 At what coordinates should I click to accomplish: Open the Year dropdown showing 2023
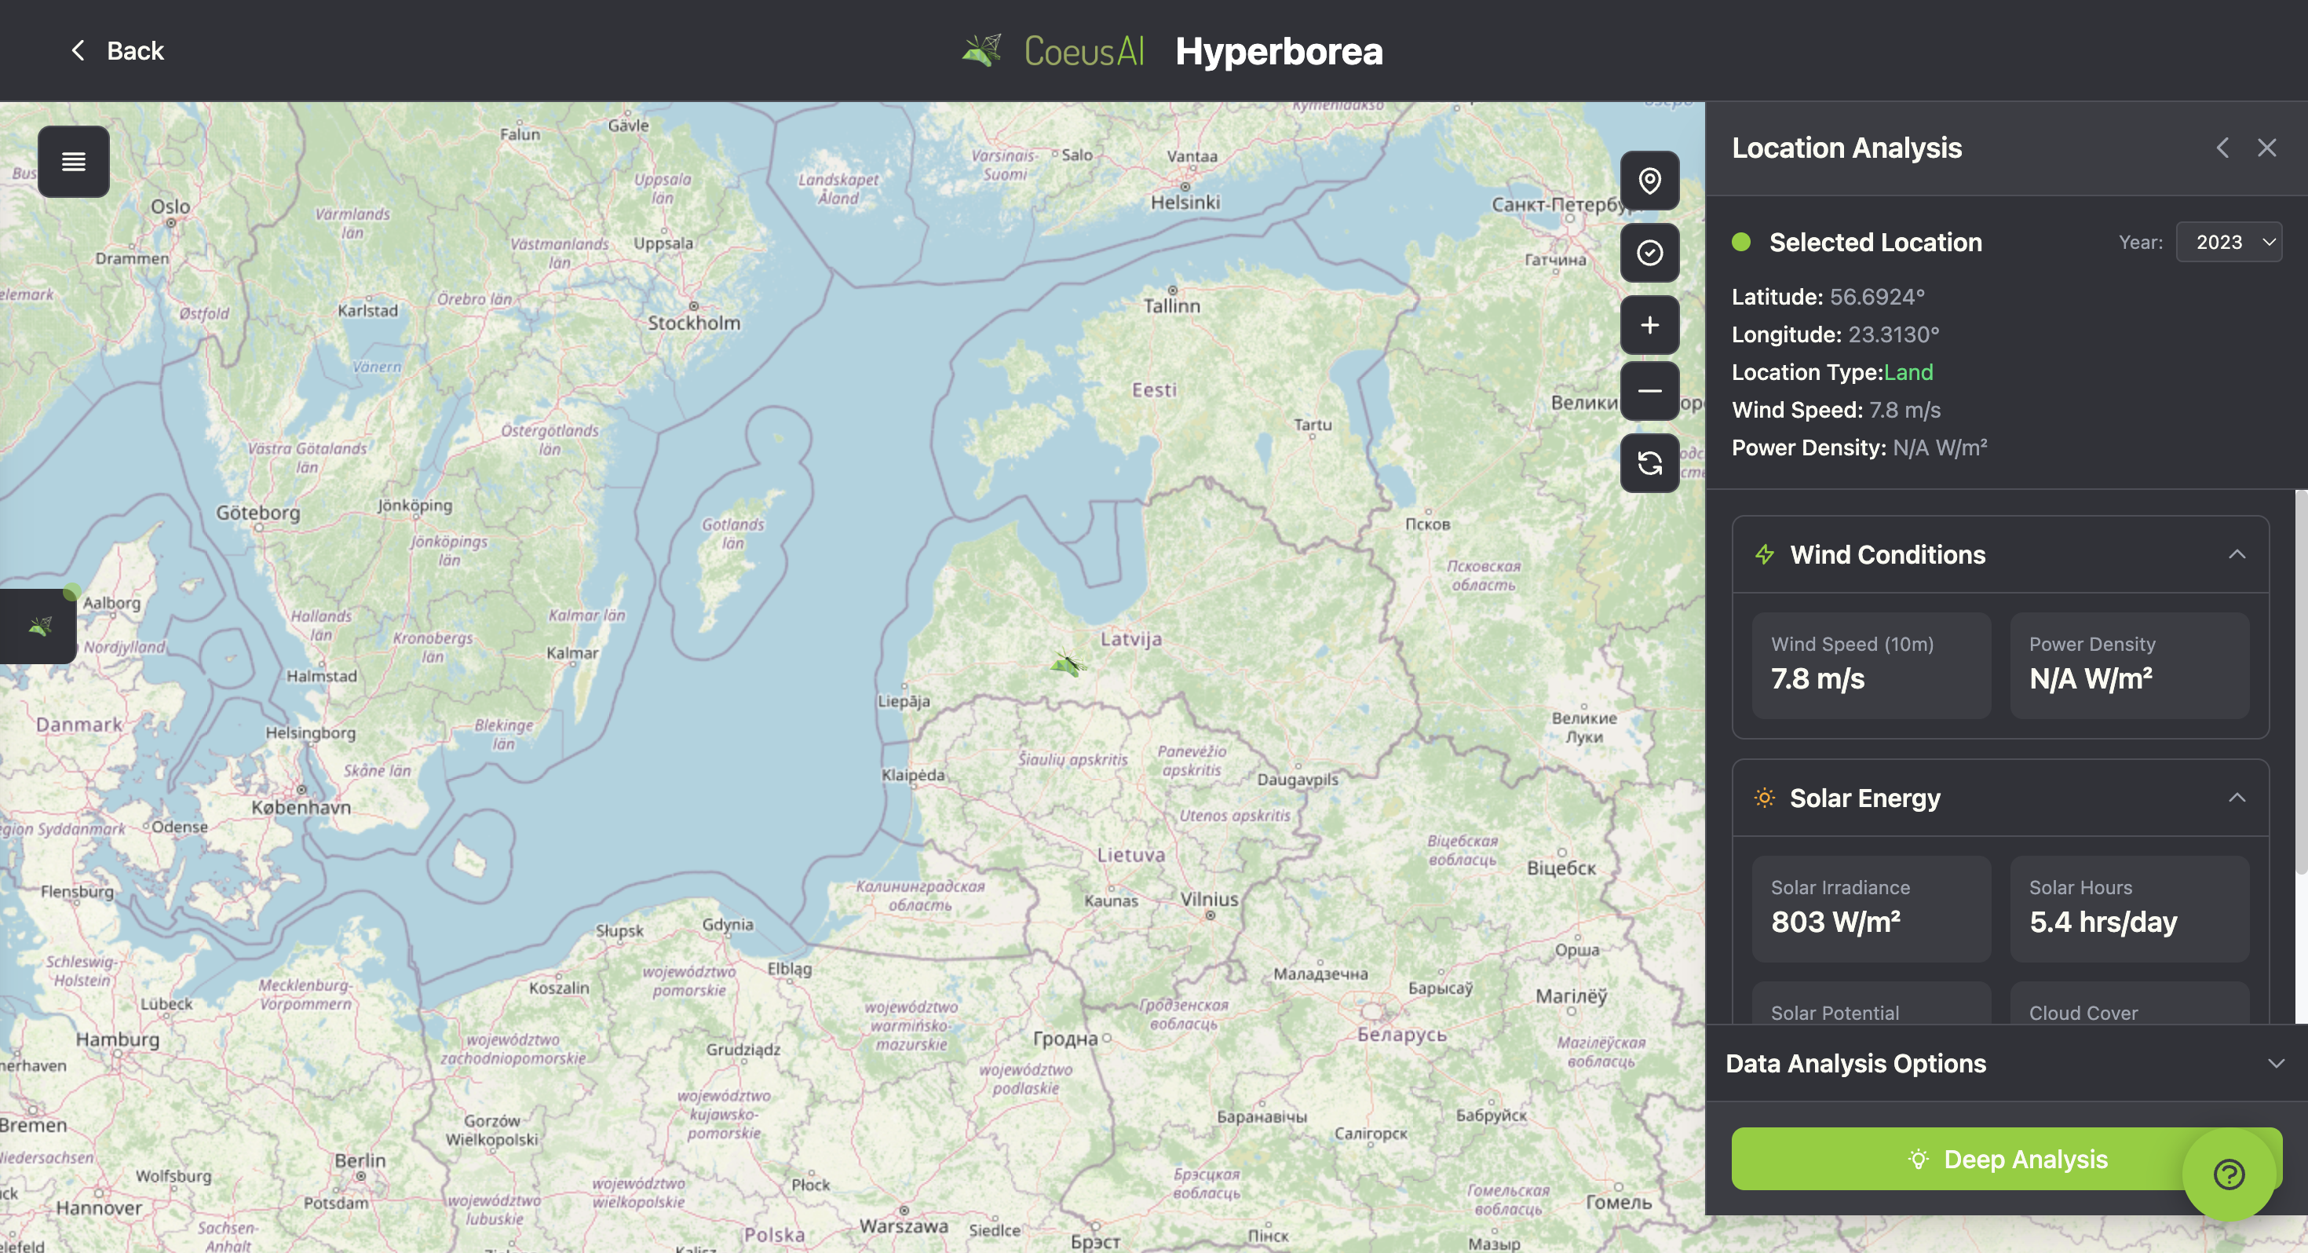(x=2229, y=242)
